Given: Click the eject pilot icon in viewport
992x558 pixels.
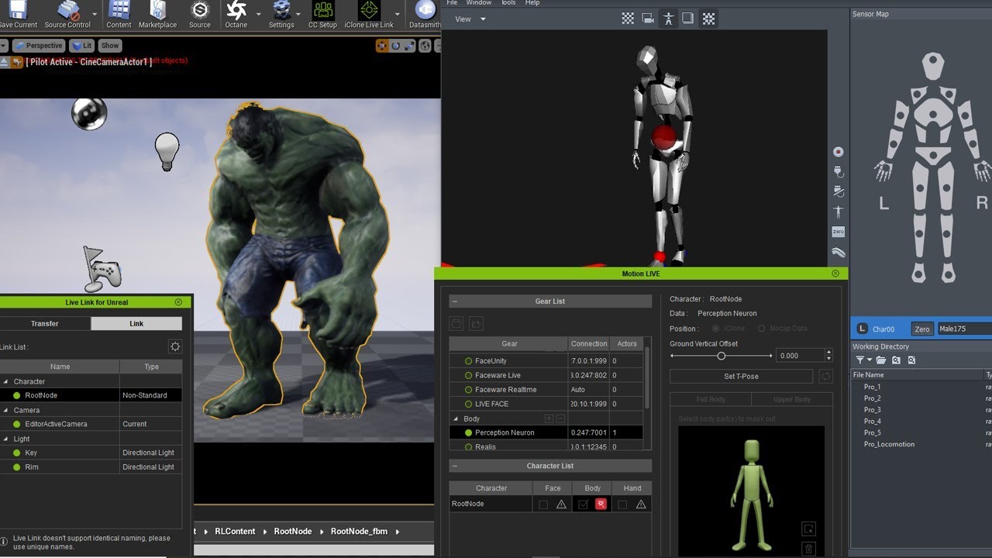Looking at the screenshot, I should [x=4, y=62].
